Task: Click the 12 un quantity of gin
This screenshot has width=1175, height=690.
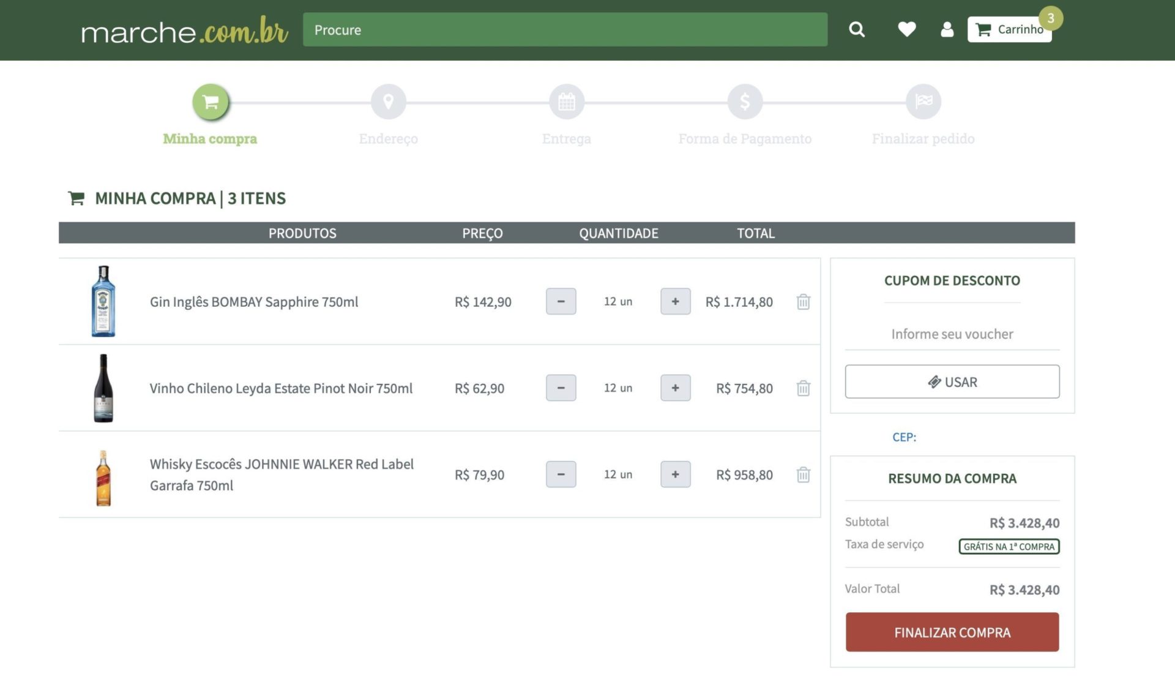Action: (x=618, y=301)
